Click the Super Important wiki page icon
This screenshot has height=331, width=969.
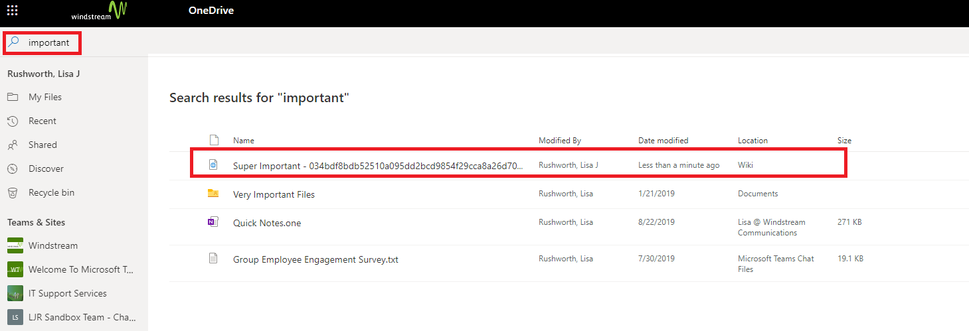tap(213, 165)
